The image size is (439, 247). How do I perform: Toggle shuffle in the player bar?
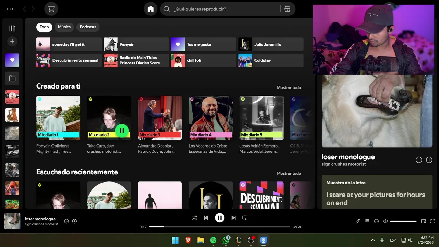pyautogui.click(x=194, y=217)
